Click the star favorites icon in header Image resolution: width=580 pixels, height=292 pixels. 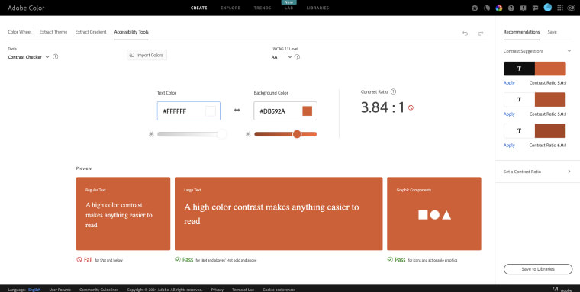click(x=475, y=8)
